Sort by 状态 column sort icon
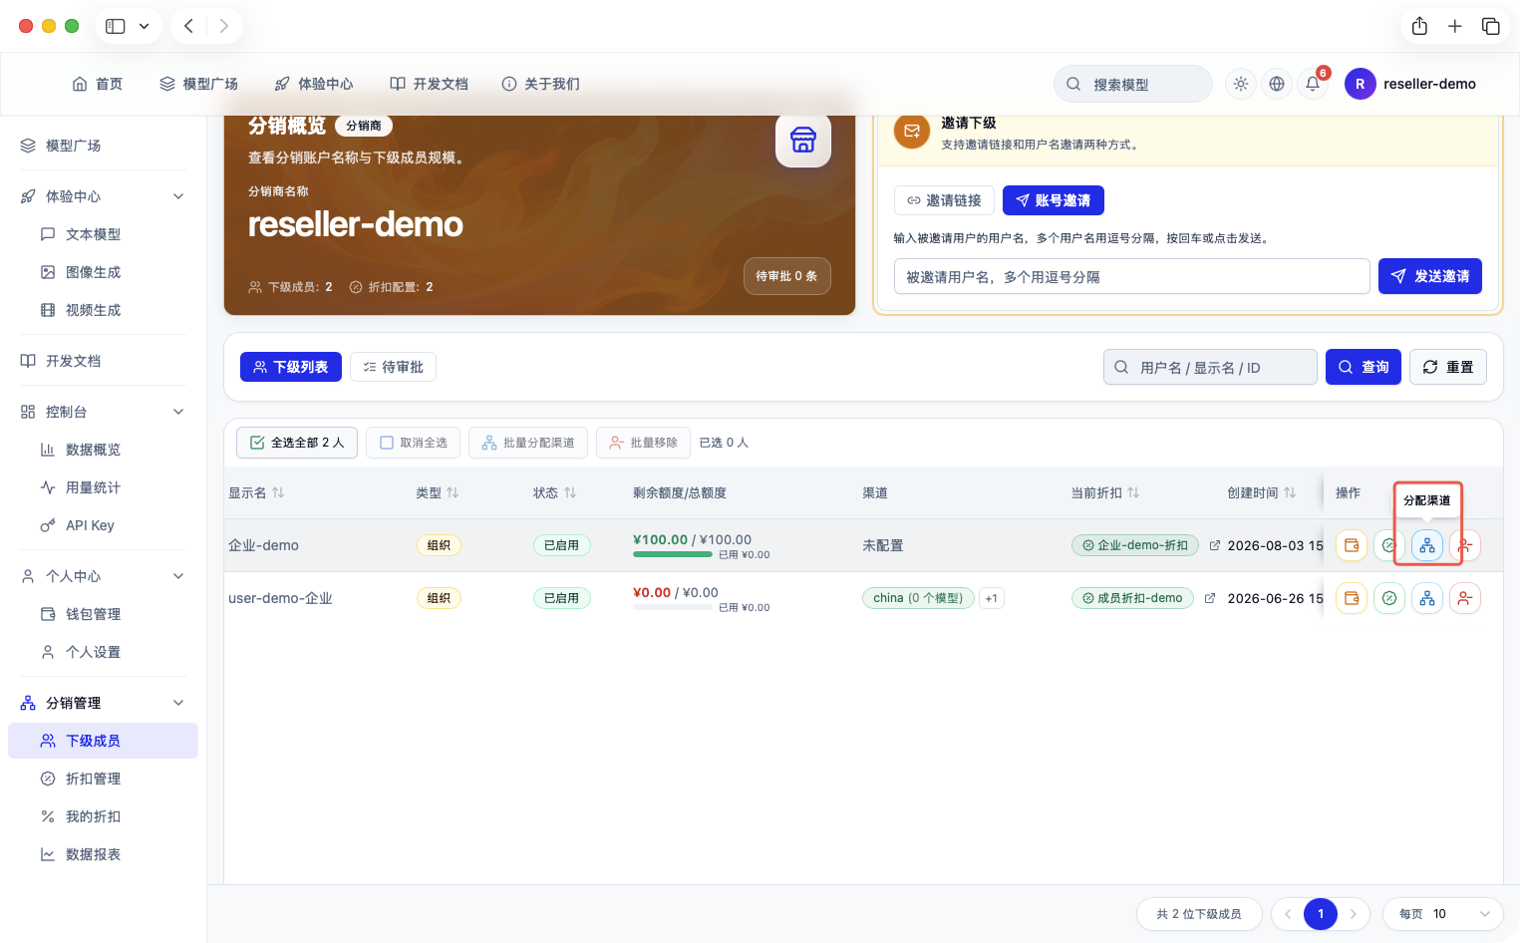Image resolution: width=1520 pixels, height=943 pixels. [570, 492]
